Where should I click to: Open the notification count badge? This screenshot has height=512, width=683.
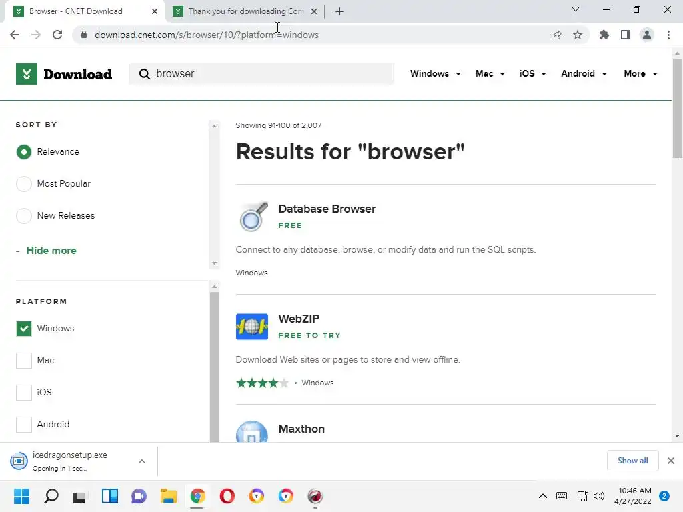point(664,496)
